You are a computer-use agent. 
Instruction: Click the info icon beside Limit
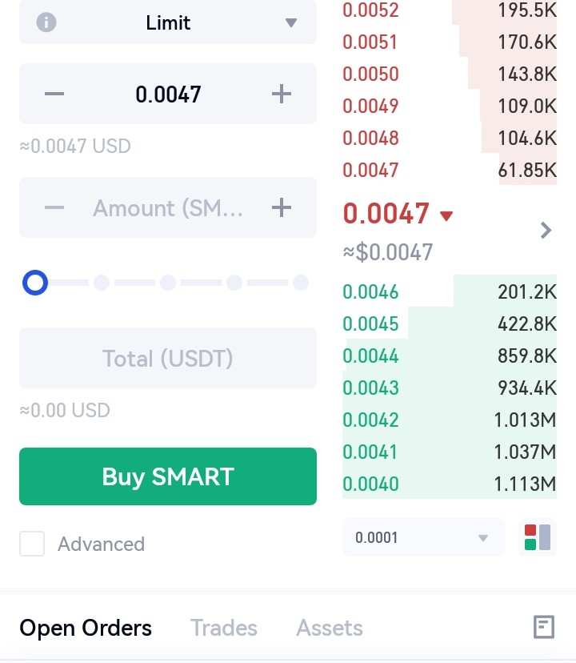(46, 22)
